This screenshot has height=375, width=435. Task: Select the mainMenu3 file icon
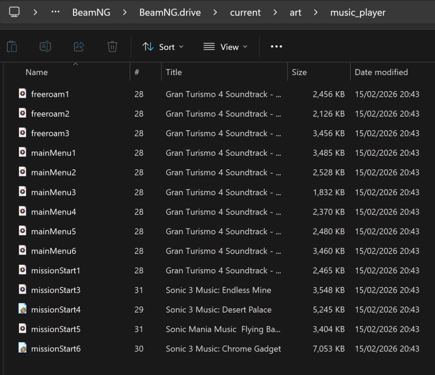[22, 191]
